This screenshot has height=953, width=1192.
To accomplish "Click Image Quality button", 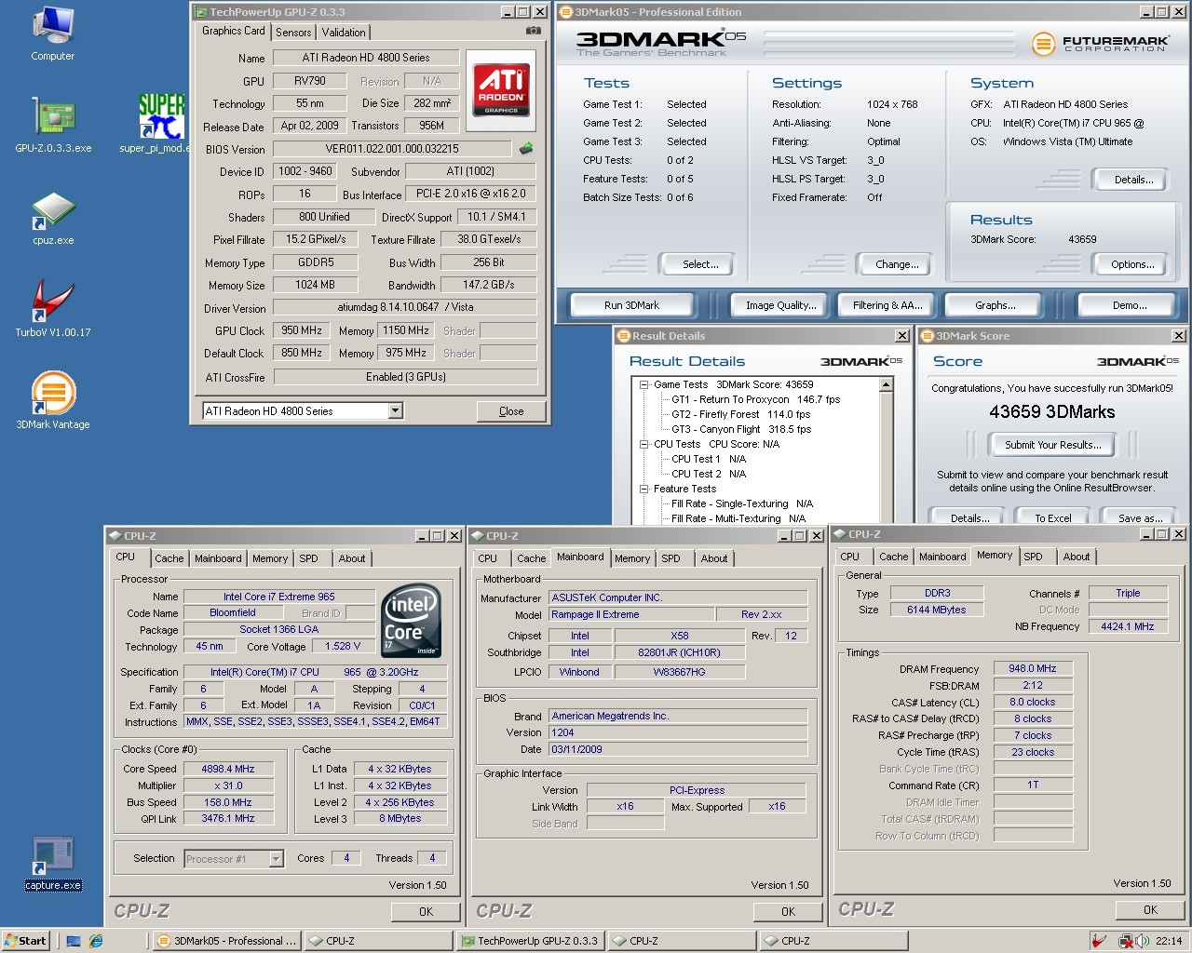I will [x=780, y=305].
